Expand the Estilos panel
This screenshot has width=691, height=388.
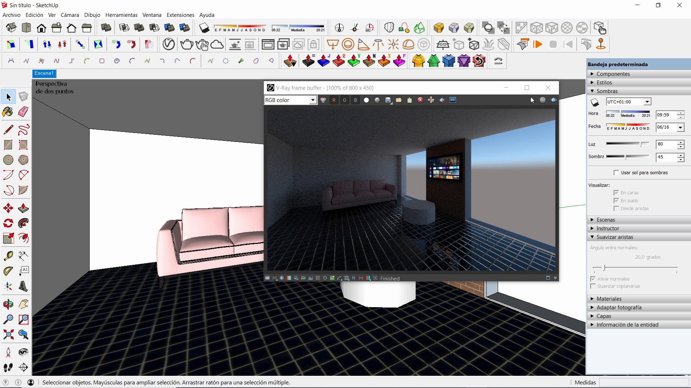[x=639, y=83]
